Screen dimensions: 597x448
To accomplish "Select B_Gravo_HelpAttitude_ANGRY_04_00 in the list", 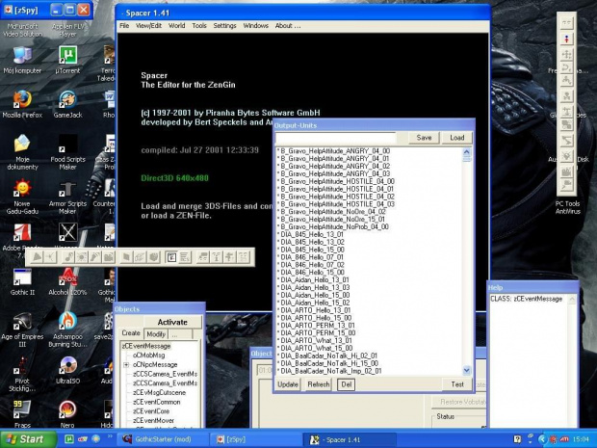I will point(335,151).
